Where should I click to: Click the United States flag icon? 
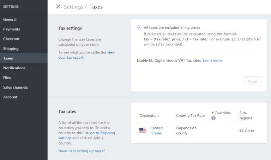click(143, 130)
